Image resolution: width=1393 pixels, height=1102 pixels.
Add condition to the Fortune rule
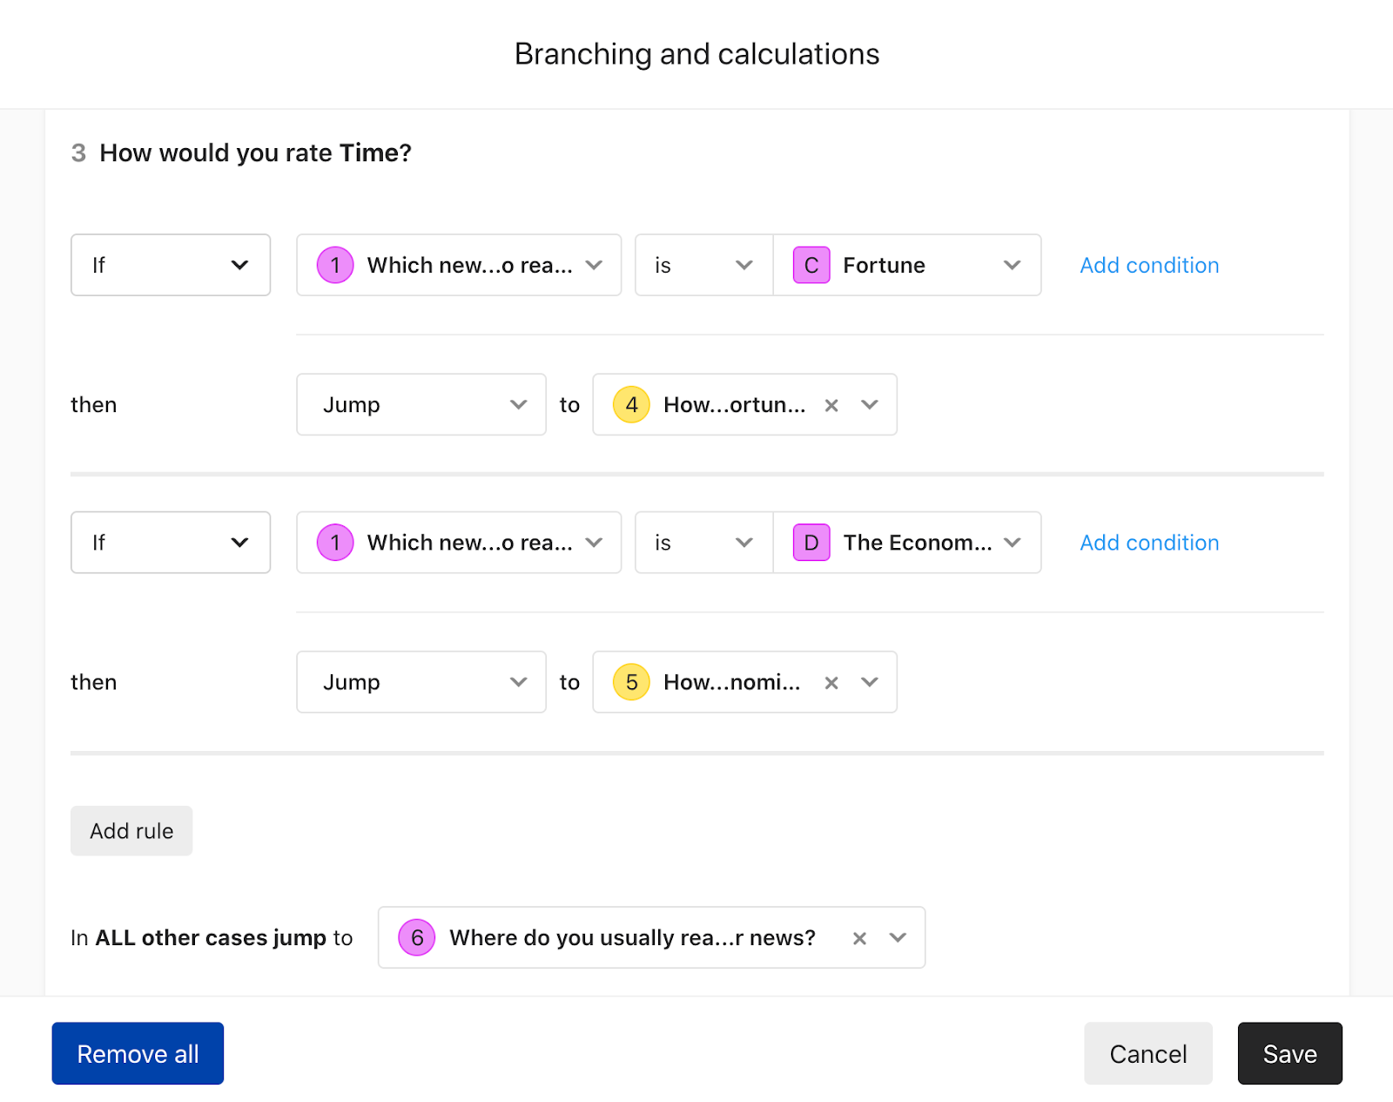[1149, 265]
